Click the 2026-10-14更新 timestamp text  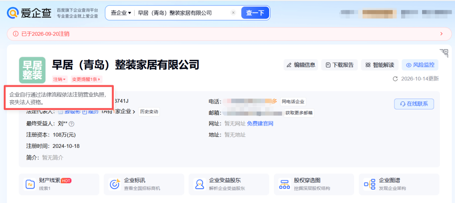tap(420, 79)
